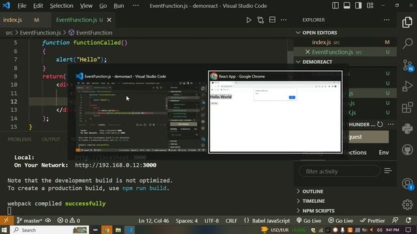Open the Edit menu

click(x=38, y=6)
